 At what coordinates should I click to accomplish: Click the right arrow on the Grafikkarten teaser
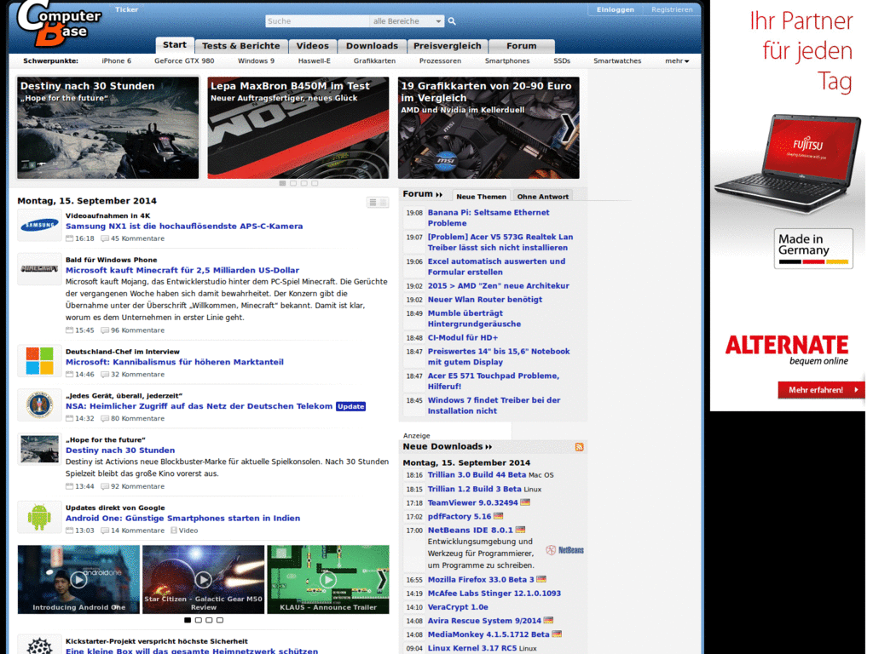pos(568,127)
